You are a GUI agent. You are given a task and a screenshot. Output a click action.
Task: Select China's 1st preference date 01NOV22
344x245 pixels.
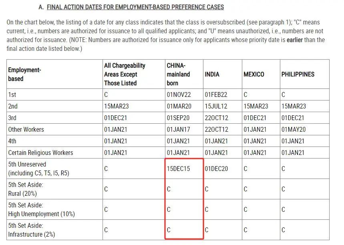(x=178, y=95)
